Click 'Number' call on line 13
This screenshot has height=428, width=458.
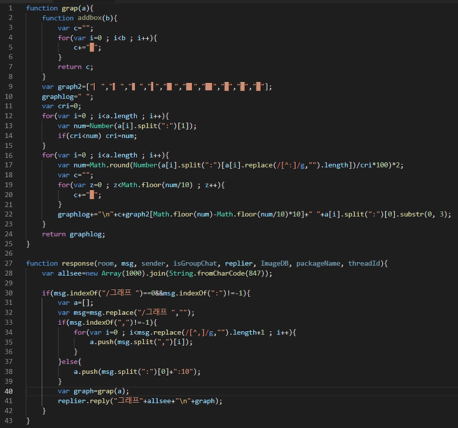(x=102, y=126)
